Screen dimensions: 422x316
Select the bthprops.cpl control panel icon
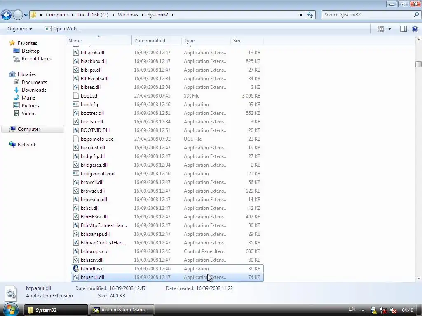pyautogui.click(x=76, y=251)
